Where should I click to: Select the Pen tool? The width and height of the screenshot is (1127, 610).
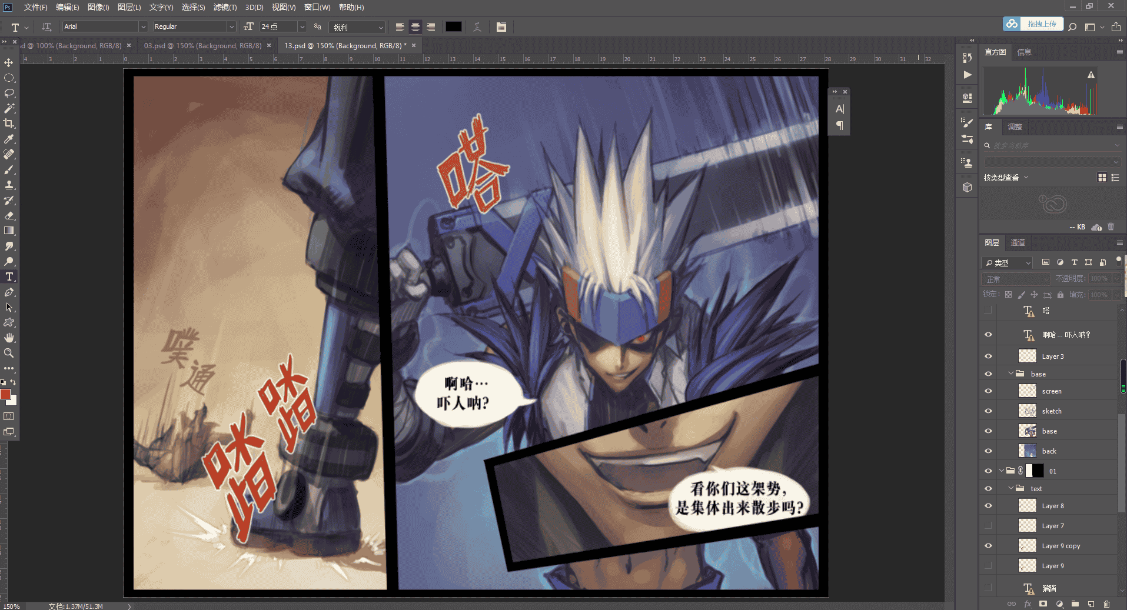point(9,292)
